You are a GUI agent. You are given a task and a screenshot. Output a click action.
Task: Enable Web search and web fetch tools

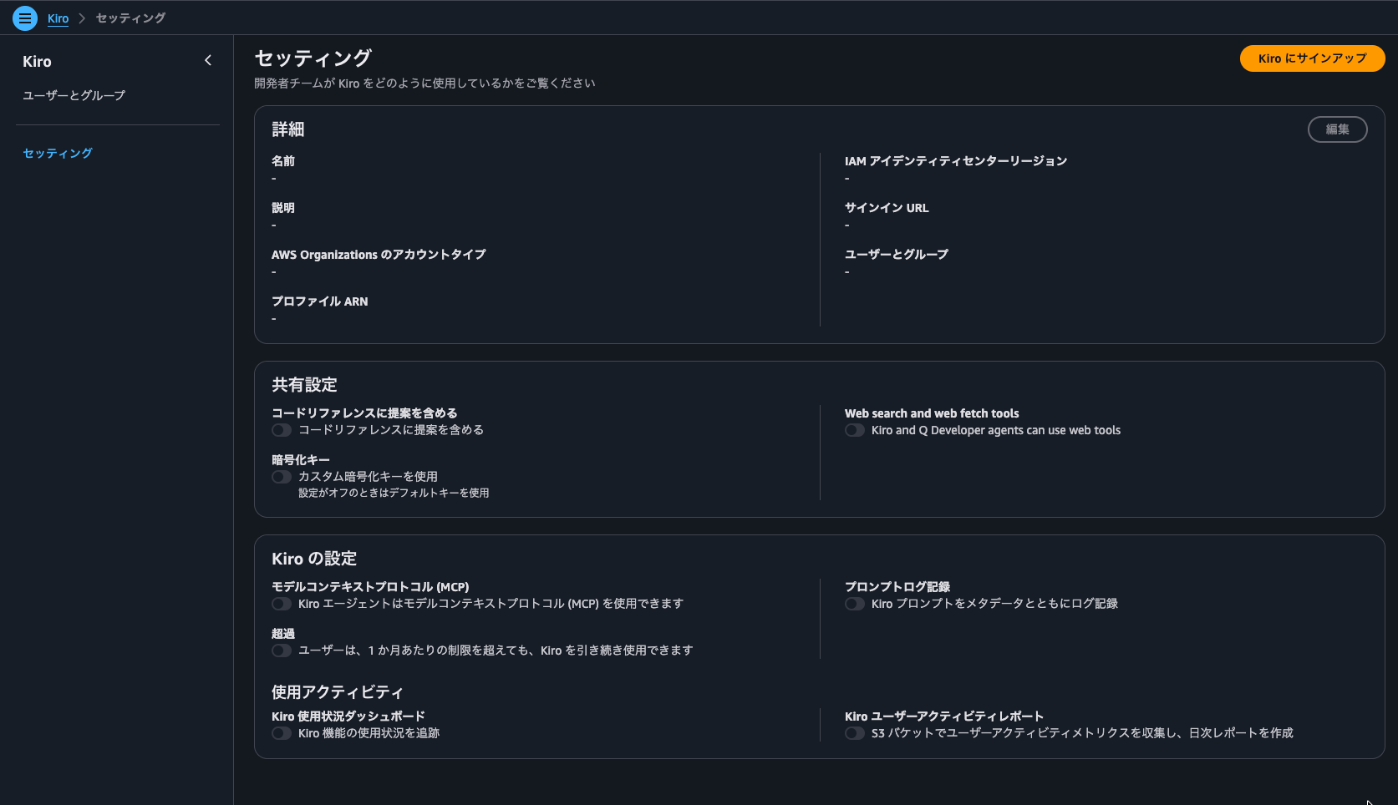[855, 430]
